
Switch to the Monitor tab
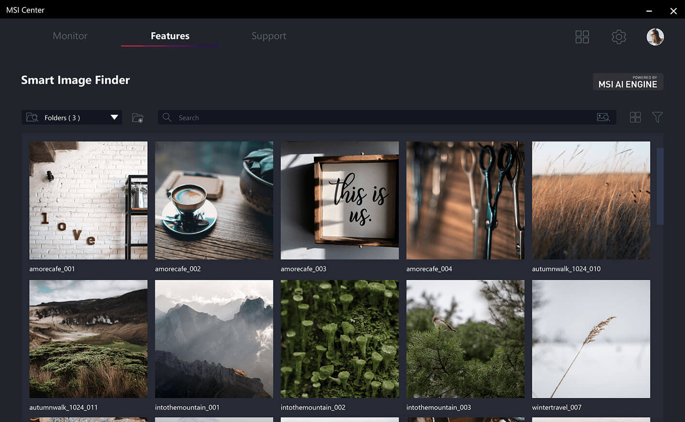click(70, 36)
